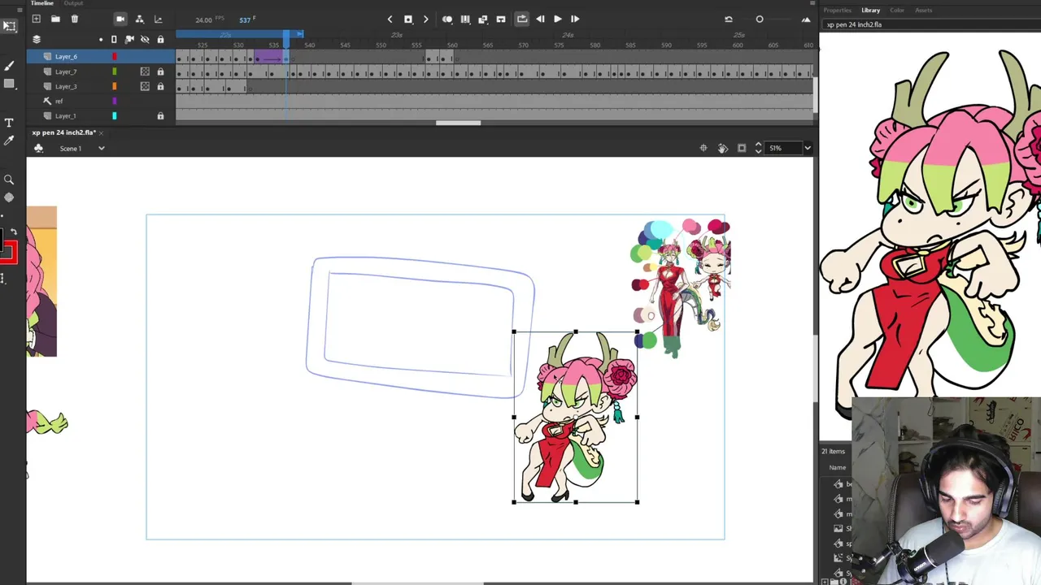Step forward one frame
The height and width of the screenshot is (585, 1041).
tap(575, 19)
